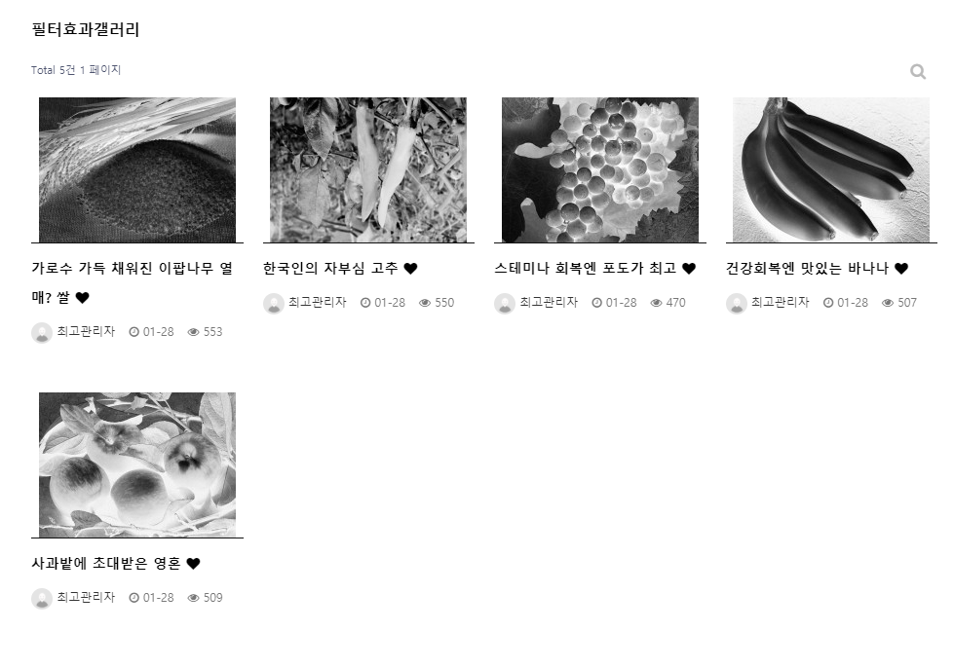This screenshot has height=668, width=954.
Task: Click the view-count eye icon showing 507
Action: click(x=888, y=303)
